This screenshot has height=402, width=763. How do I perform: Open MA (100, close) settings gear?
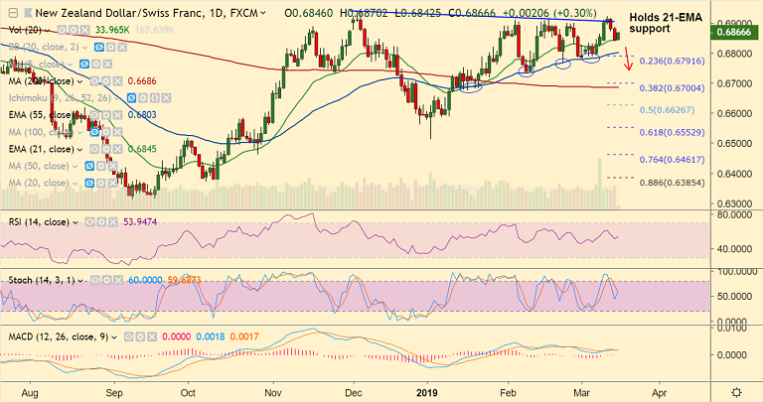click(x=107, y=132)
